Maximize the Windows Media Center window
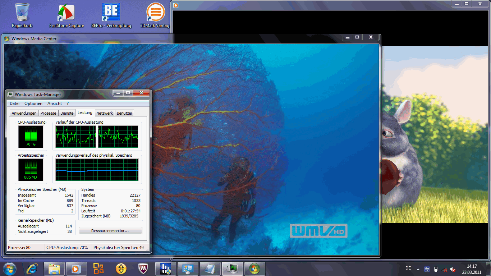491x276 pixels. 357,37
